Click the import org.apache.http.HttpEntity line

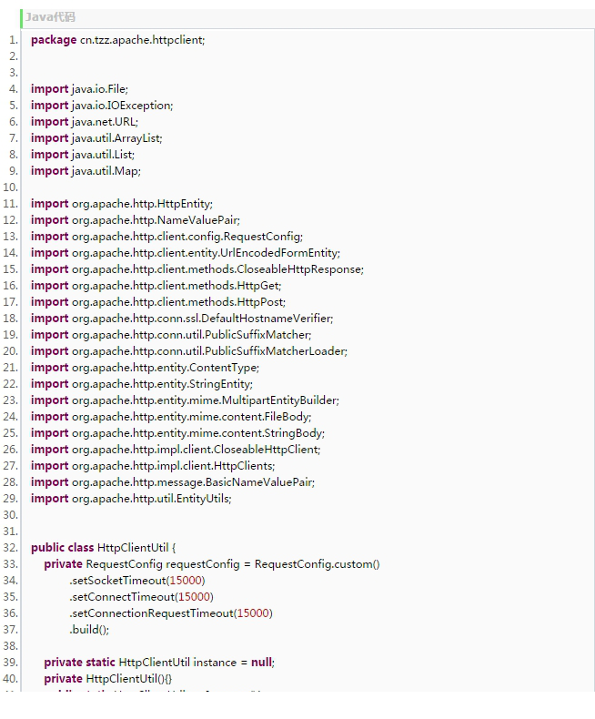[122, 204]
